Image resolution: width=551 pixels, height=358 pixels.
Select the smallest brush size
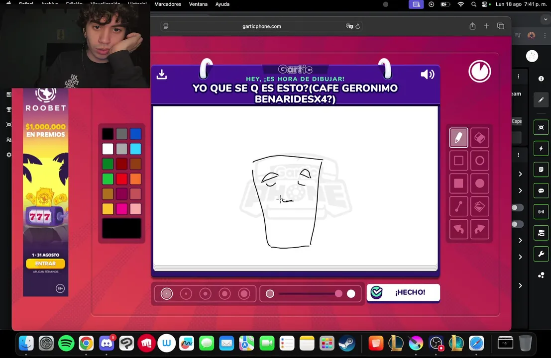point(167,294)
